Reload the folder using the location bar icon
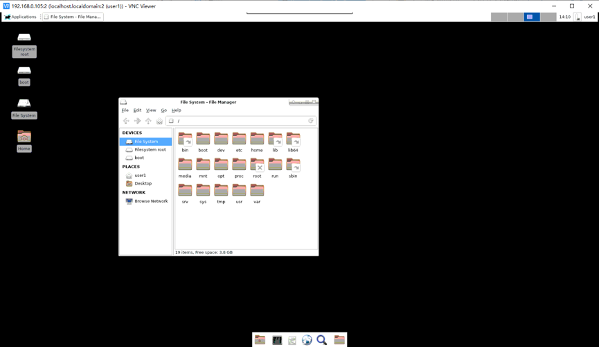This screenshot has height=347, width=599. pos(311,121)
